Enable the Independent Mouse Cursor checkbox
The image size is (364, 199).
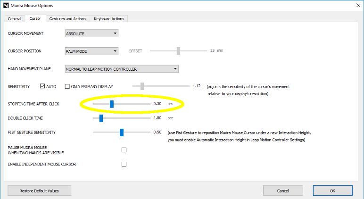124,164
